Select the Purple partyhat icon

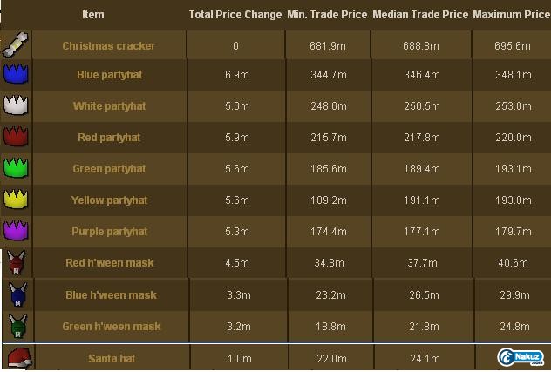[16, 231]
